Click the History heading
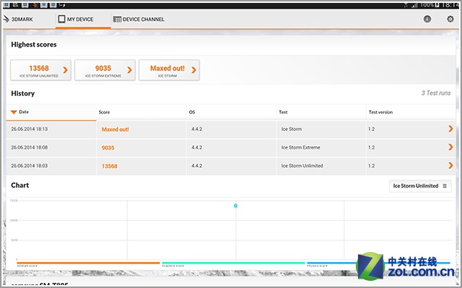Screen dimensions: 462x288 (22, 94)
